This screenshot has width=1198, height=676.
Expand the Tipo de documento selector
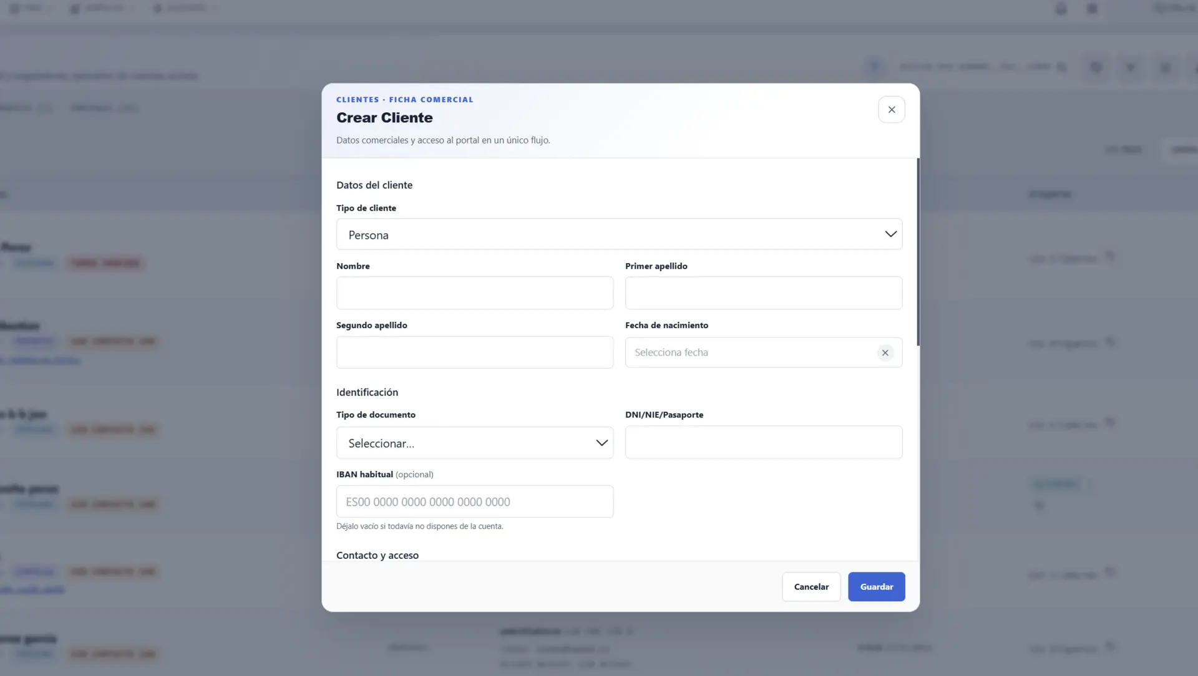coord(474,443)
